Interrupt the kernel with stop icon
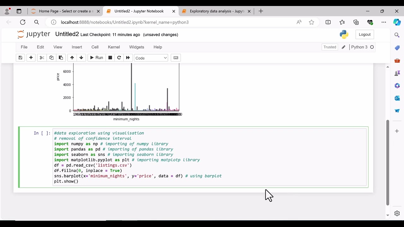The height and width of the screenshot is (227, 404). point(110,58)
